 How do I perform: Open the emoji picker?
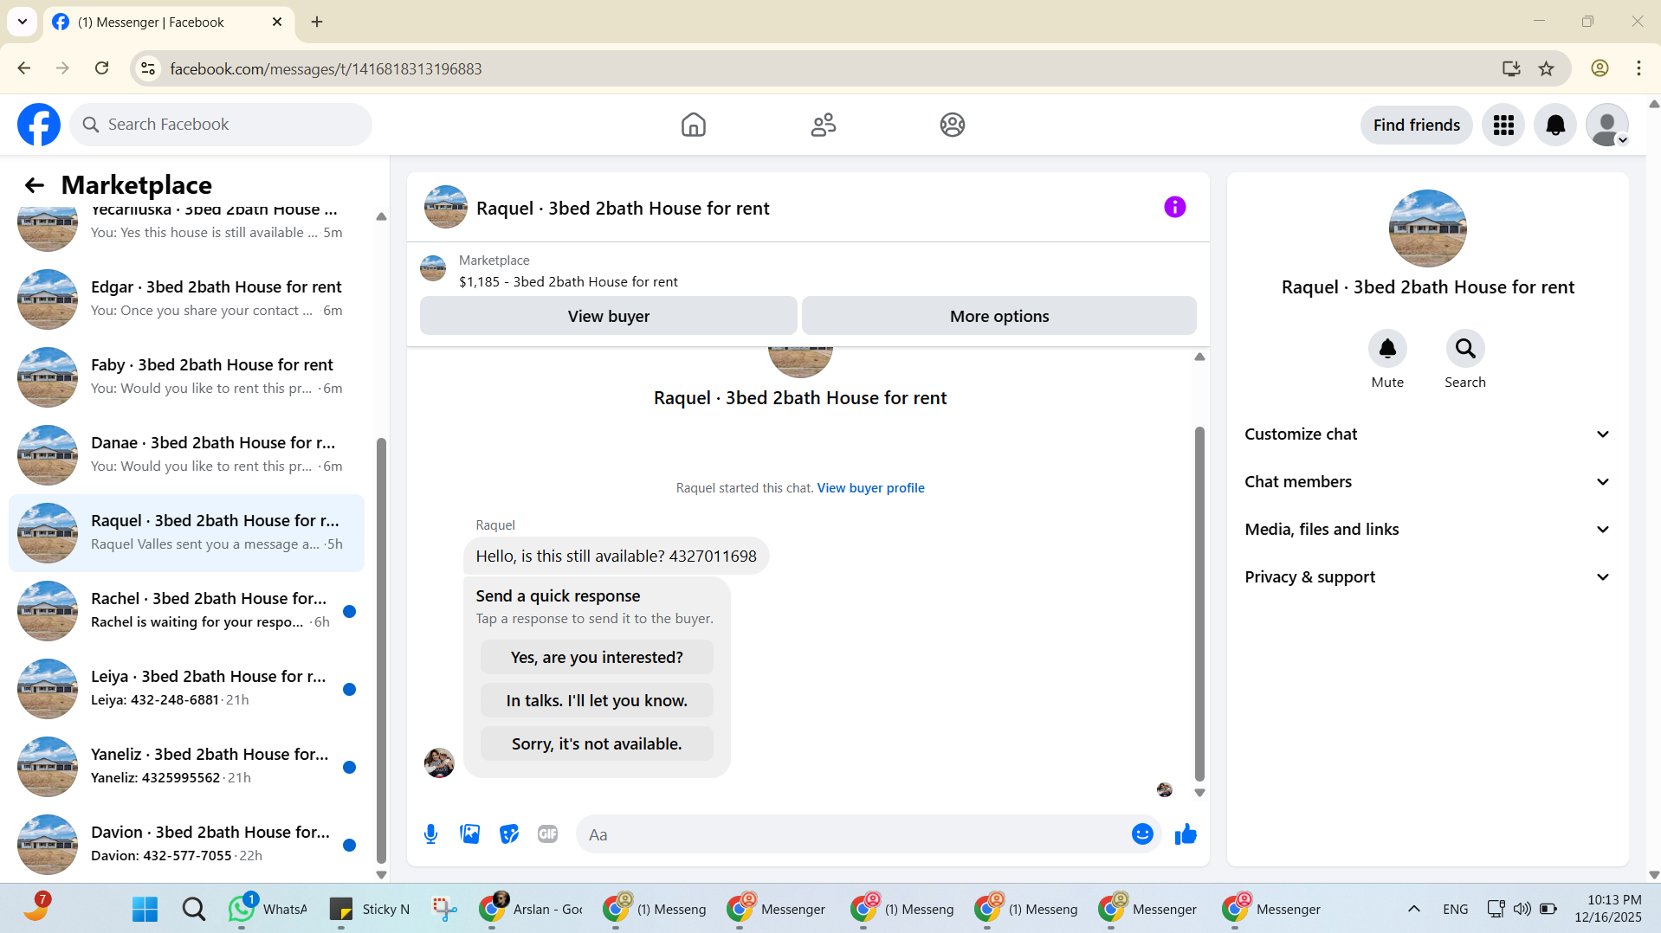point(1142,834)
